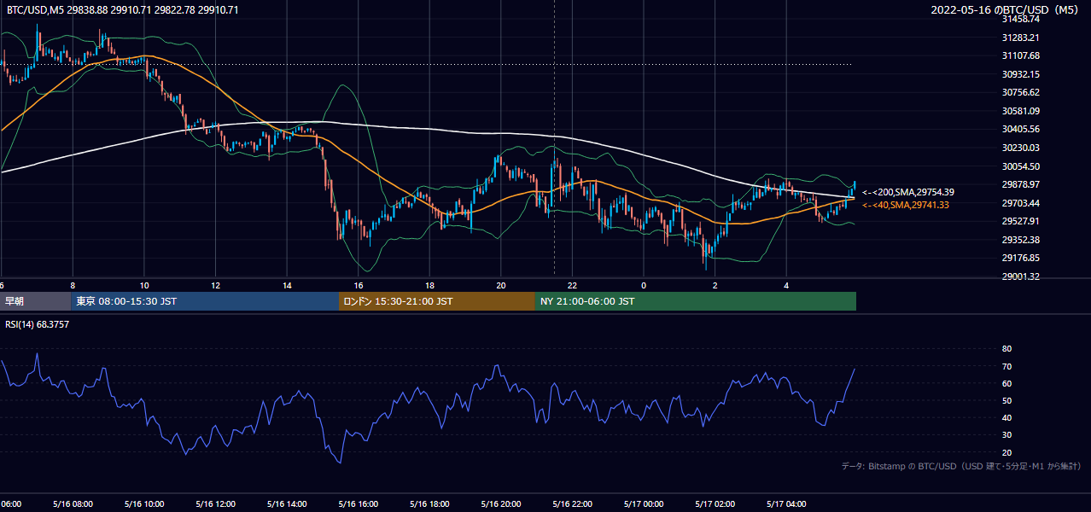This screenshot has width=1091, height=512.
Task: Click price axis value 30230.03
Action: 1021,148
